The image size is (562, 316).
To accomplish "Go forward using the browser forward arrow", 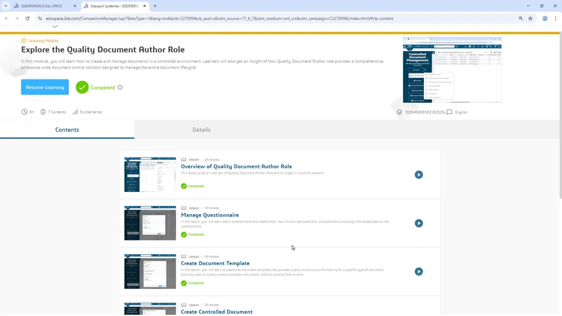I will tap(17, 18).
